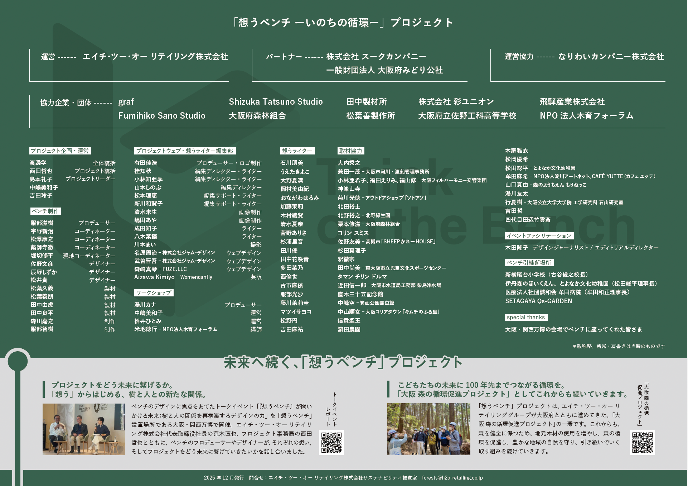Image resolution: width=688 pixels, height=486 pixels.
Task: Click the 'ベンチ制作' section label
Action: (x=45, y=211)
